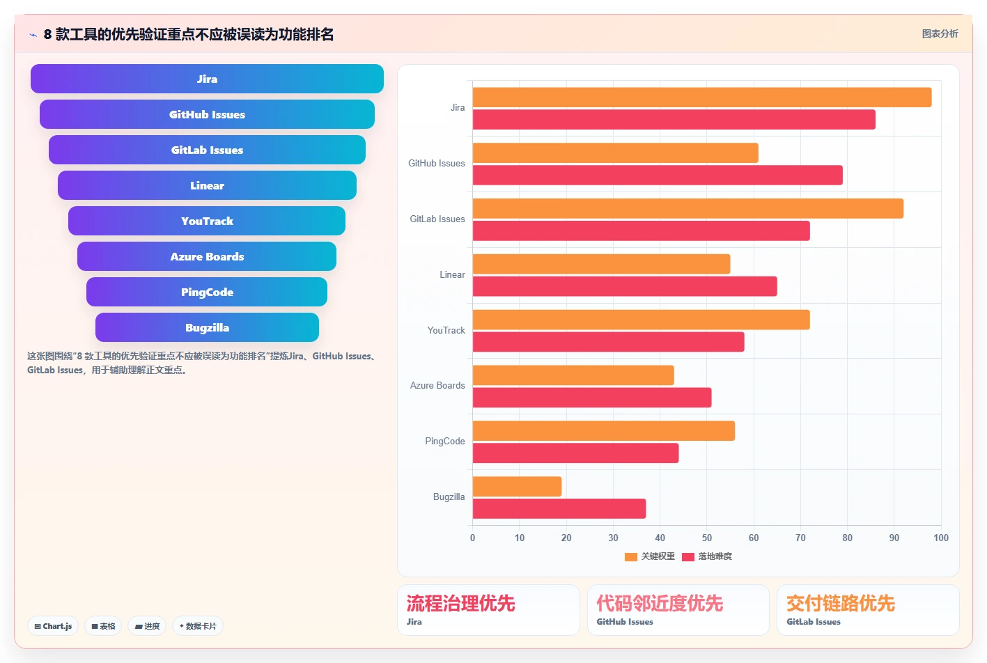Click YouTrack's orange bar in chart
This screenshot has width=987, height=663.
point(642,320)
